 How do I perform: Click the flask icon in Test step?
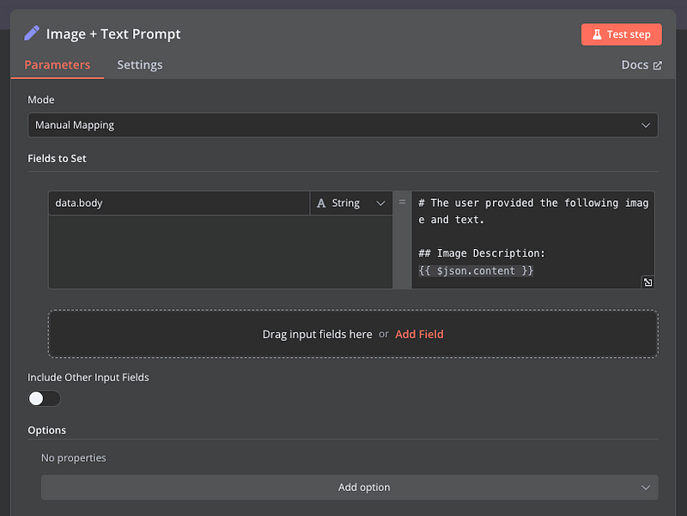[x=597, y=34]
